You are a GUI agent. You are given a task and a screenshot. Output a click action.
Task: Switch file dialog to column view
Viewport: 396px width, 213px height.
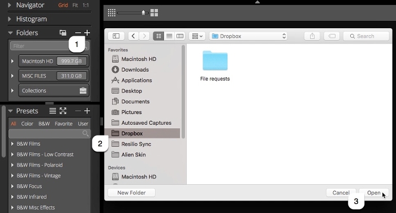[x=180, y=36]
